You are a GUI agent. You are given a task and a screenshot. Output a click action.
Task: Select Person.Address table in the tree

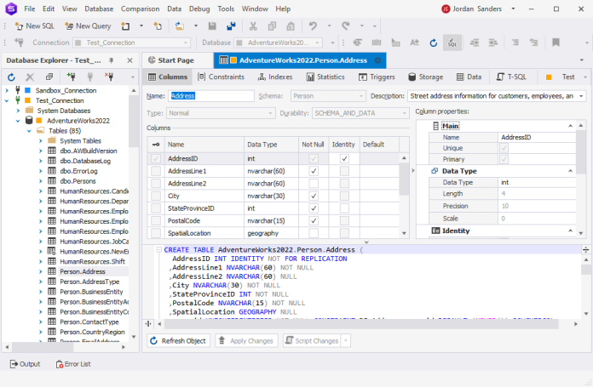coord(83,270)
